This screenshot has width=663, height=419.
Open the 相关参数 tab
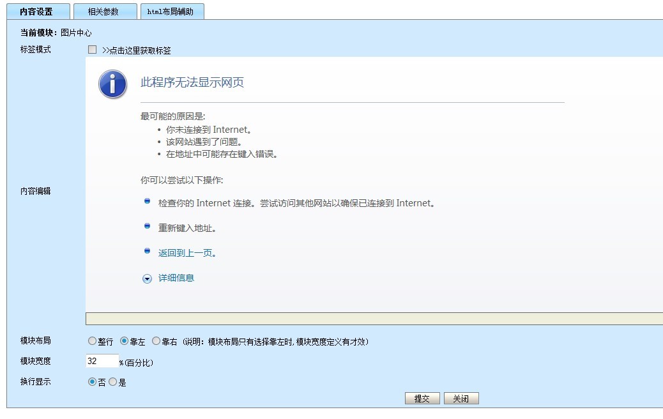(103, 11)
